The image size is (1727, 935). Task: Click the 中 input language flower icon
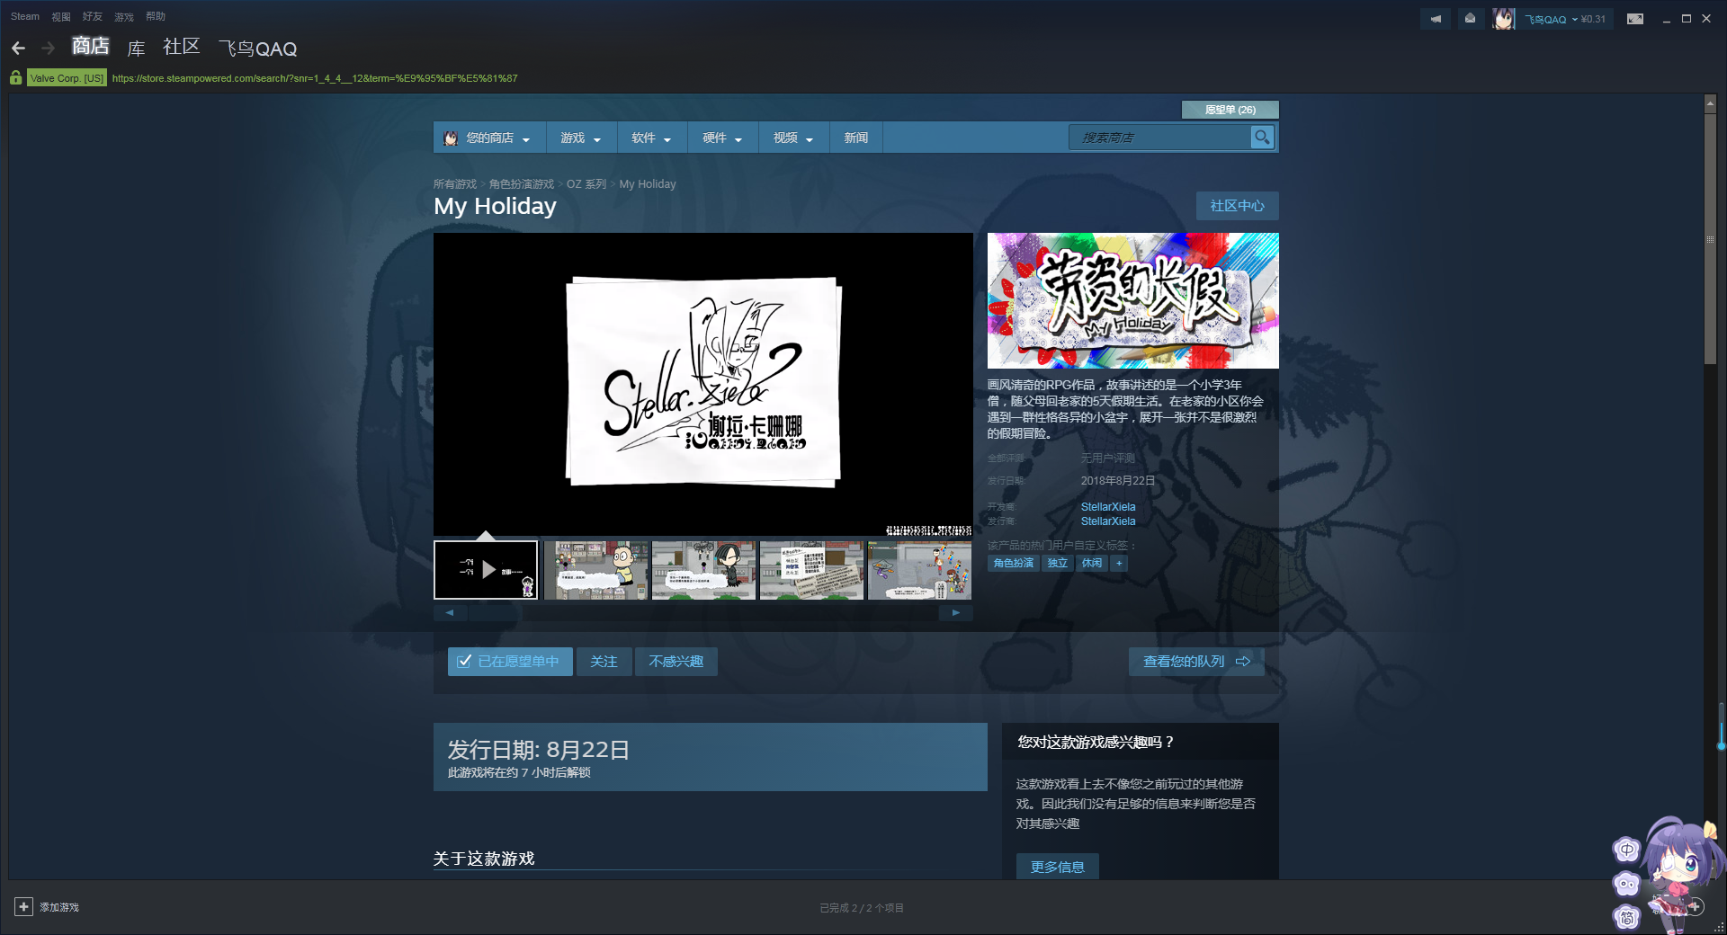pyautogui.click(x=1627, y=850)
